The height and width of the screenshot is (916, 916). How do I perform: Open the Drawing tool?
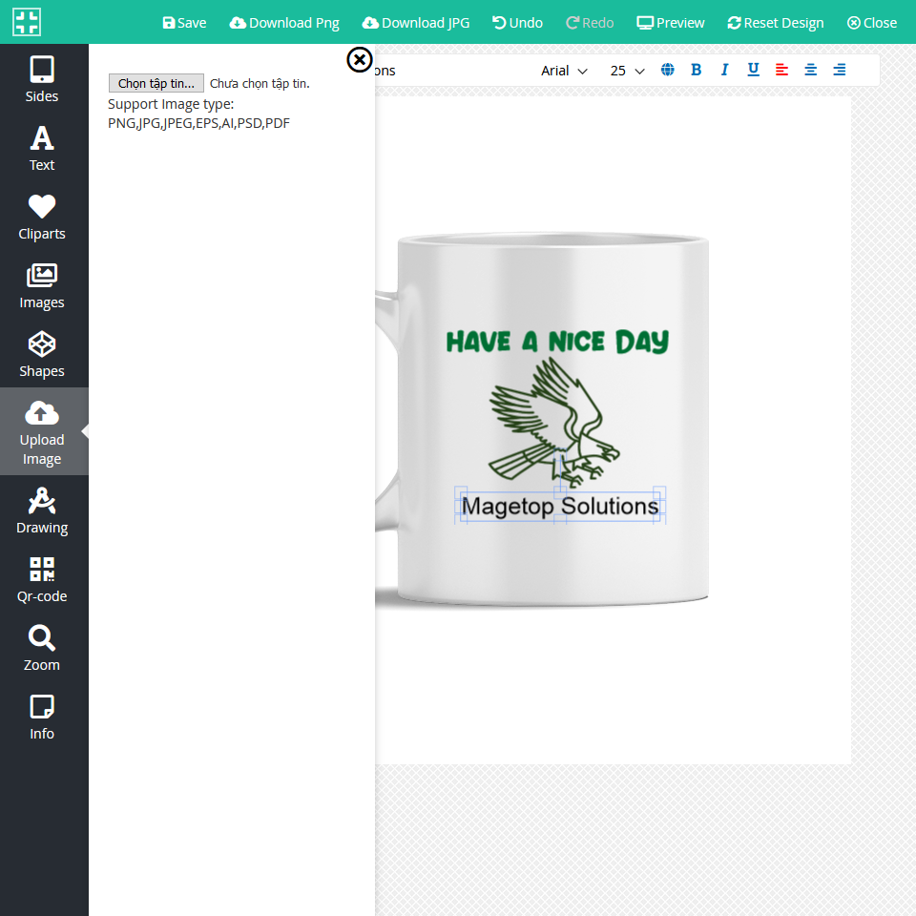[42, 510]
